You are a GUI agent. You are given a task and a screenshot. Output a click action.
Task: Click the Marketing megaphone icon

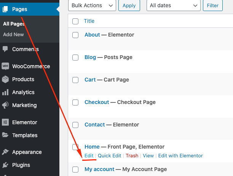5,105
